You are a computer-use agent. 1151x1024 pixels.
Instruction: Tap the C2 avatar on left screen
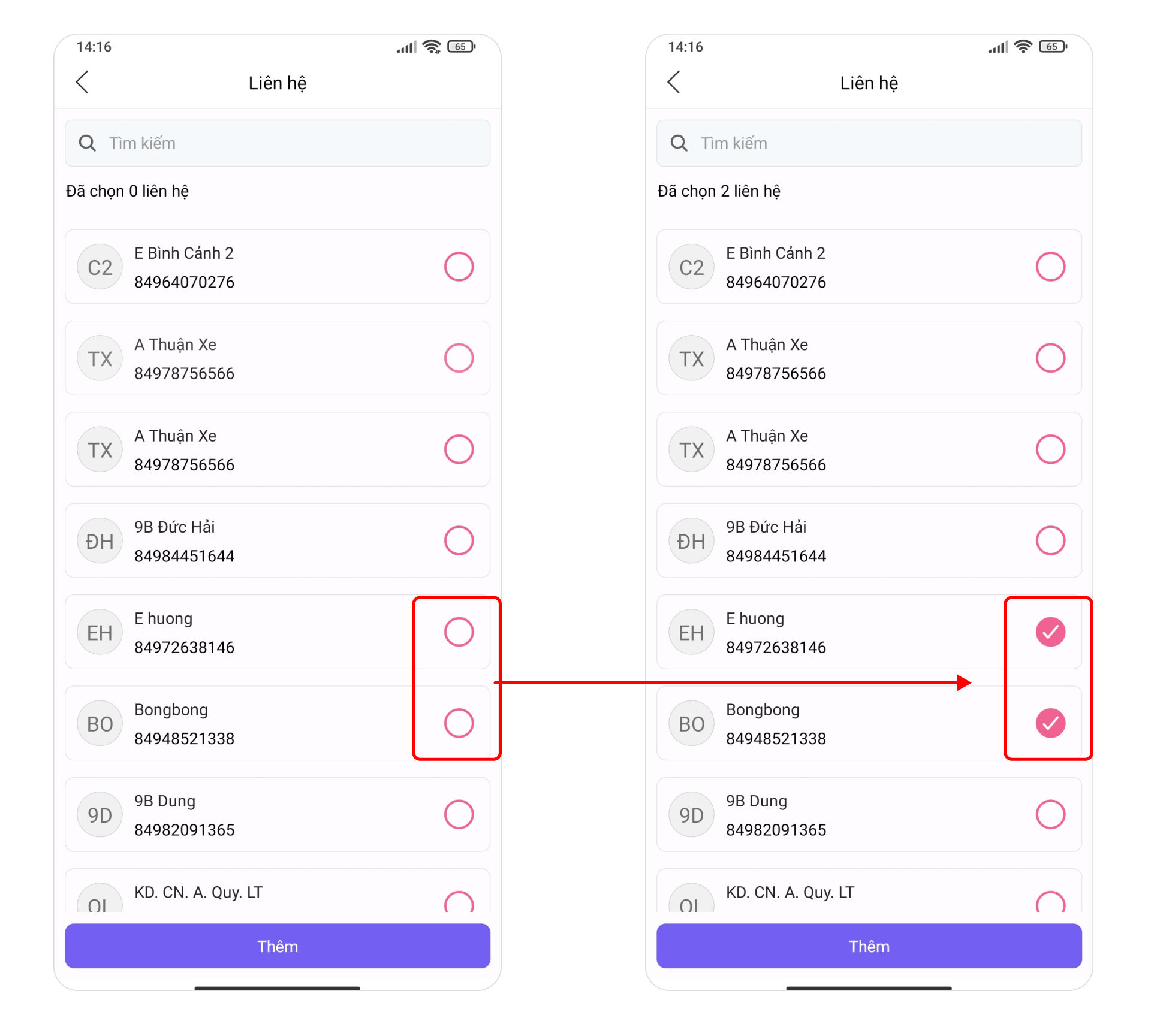coord(100,267)
